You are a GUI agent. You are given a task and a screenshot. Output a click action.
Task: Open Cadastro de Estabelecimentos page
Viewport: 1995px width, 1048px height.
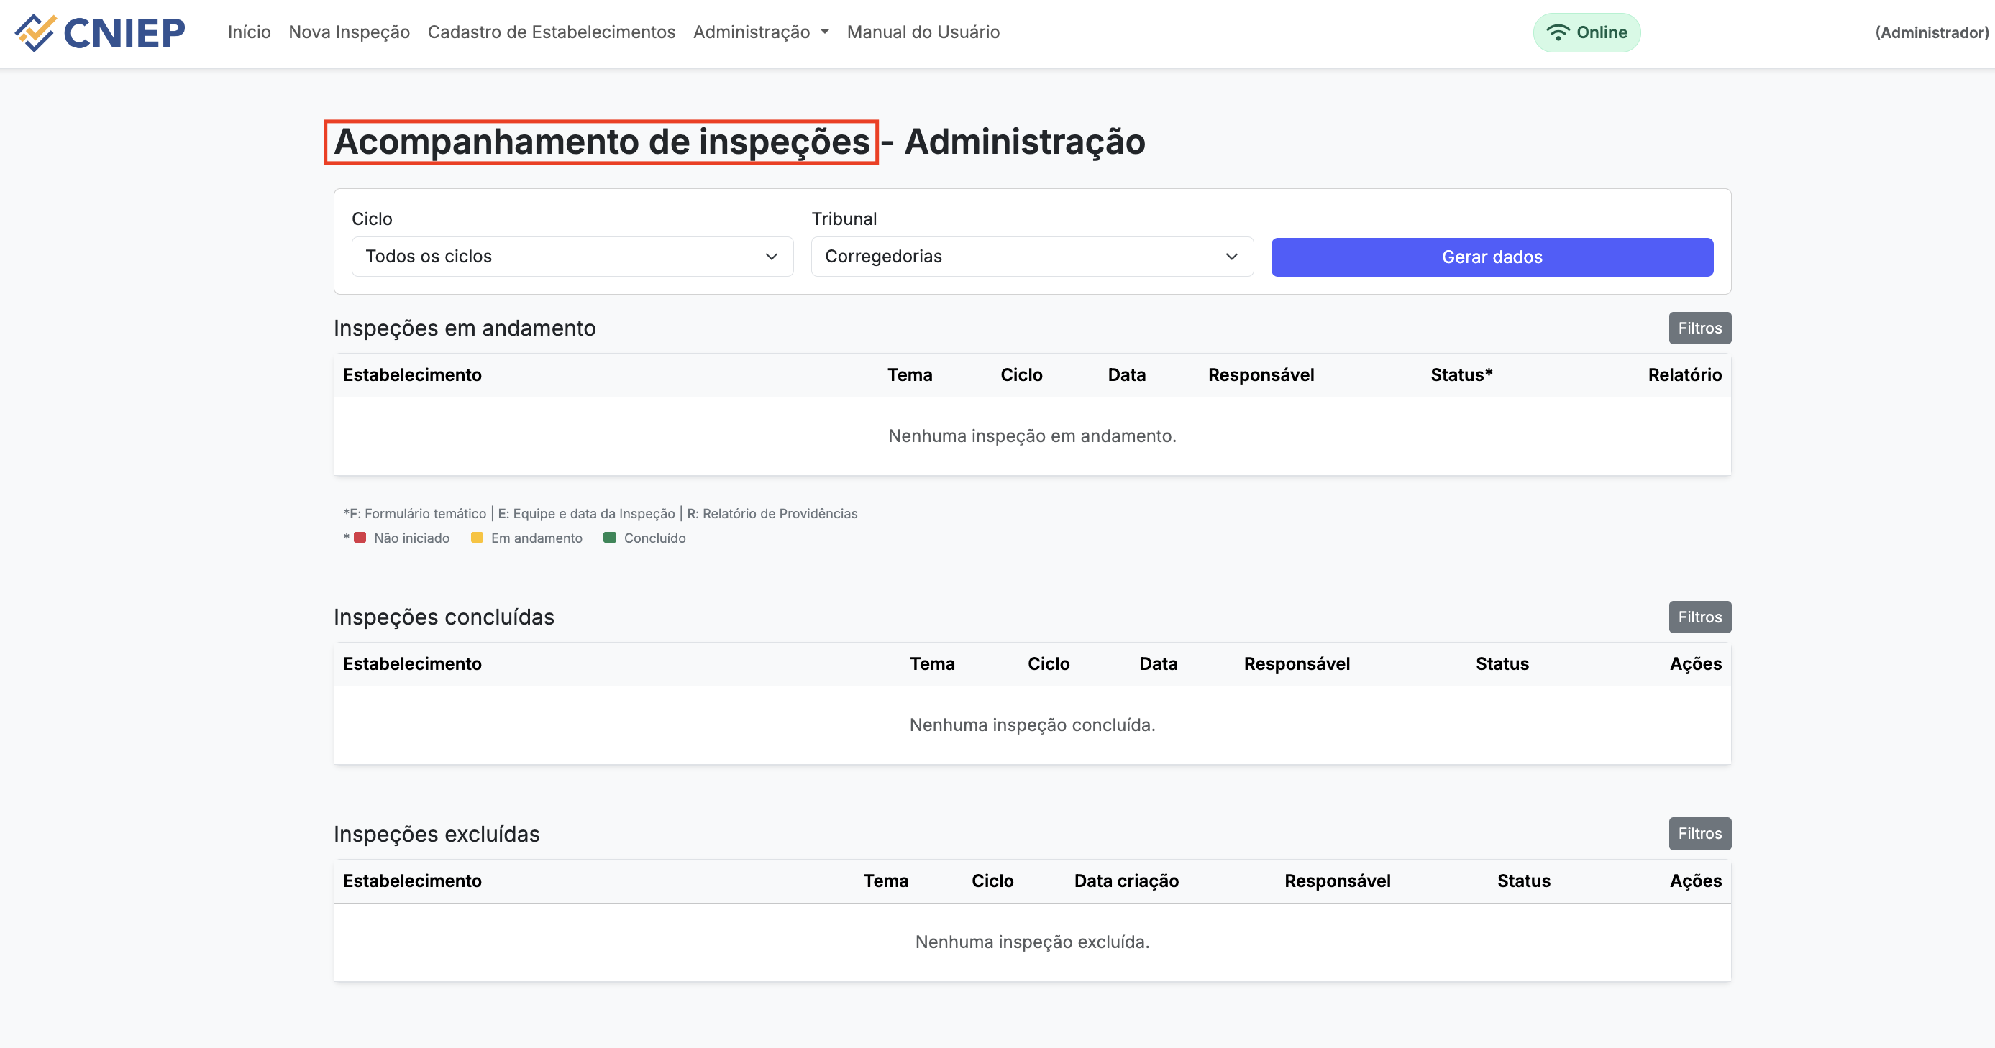551,32
